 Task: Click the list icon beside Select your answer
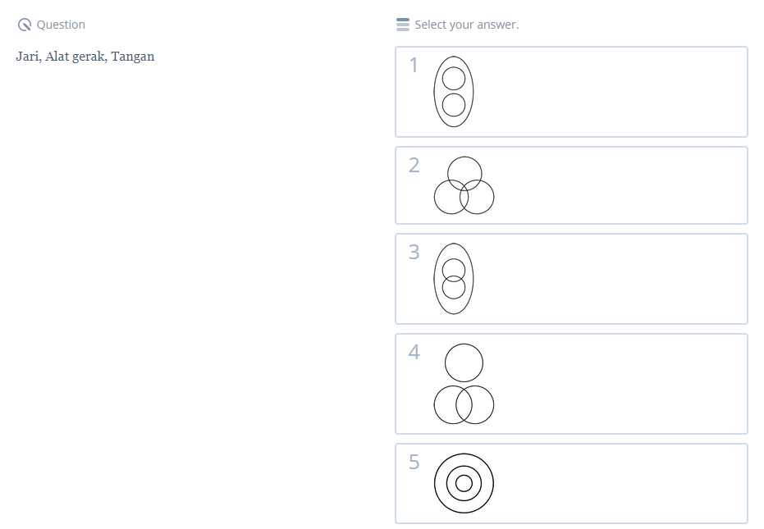point(402,25)
